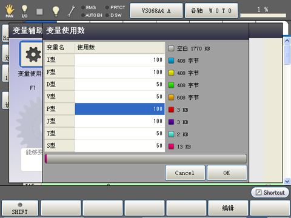Viewport: 291px width, 218px height.
Task: Click the S型 row label
Action: (59, 146)
